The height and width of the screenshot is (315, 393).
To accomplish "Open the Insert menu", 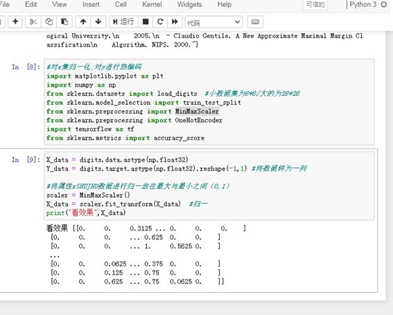I will point(91,5).
